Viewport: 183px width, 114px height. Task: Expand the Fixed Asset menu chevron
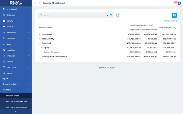coord(29,67)
